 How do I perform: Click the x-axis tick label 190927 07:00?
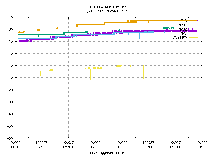point(122,145)
